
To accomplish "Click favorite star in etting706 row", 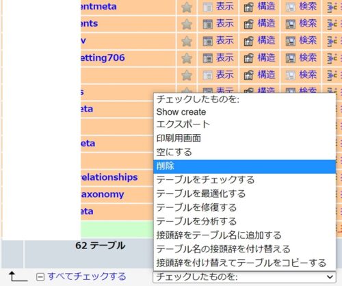I will [187, 58].
